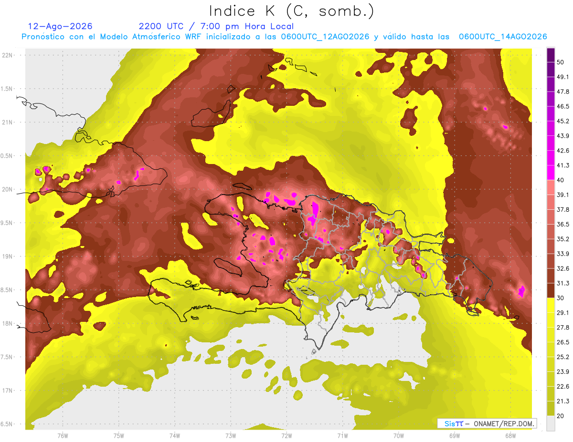Click the colorbar label "25.2"
573x442 pixels.
(563, 357)
